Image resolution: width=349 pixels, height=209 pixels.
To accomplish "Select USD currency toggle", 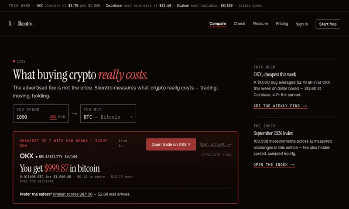I will tap(53, 117).
